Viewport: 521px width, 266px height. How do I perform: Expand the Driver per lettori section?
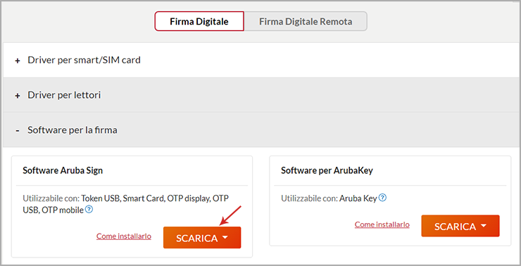click(260, 95)
